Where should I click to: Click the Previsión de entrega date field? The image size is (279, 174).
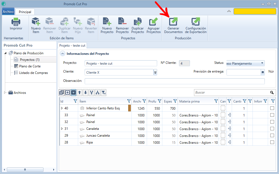[243, 72]
